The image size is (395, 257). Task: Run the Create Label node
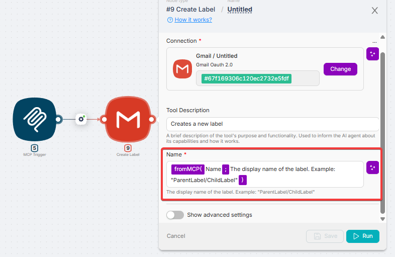point(362,236)
